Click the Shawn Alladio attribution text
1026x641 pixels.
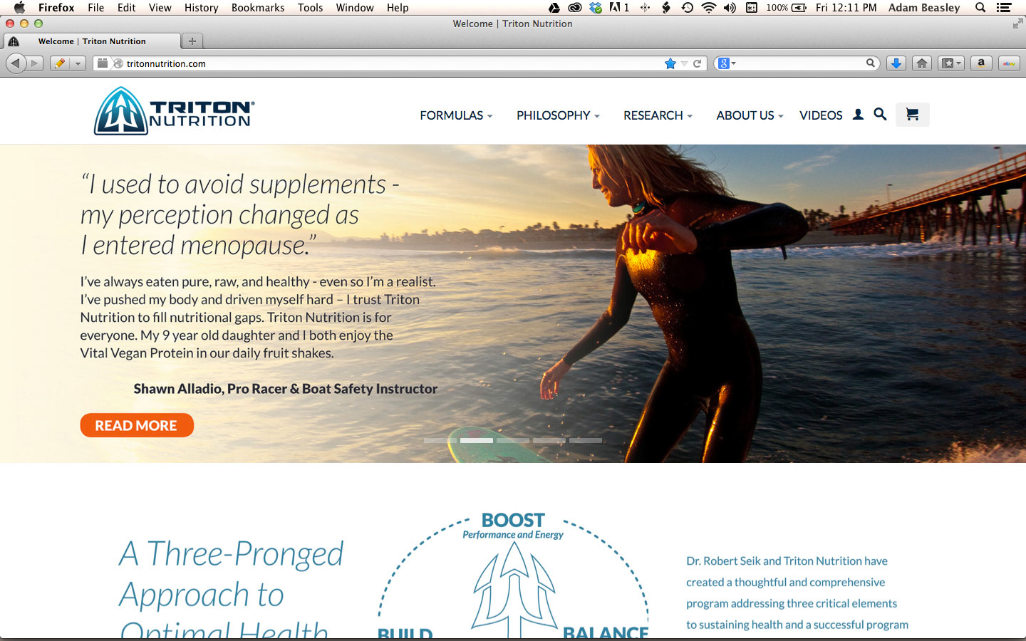286,389
